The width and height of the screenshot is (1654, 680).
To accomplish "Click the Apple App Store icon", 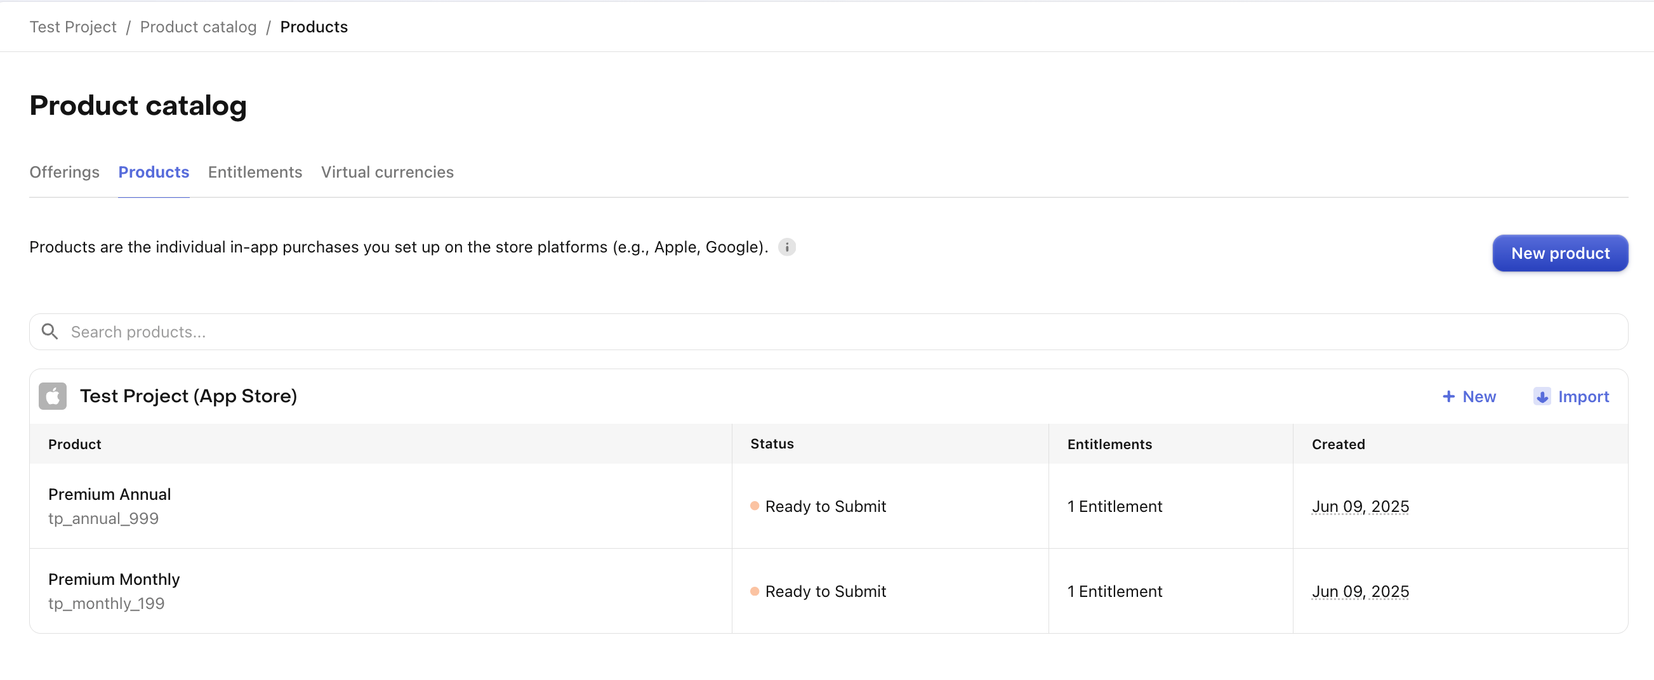I will pyautogui.click(x=53, y=396).
